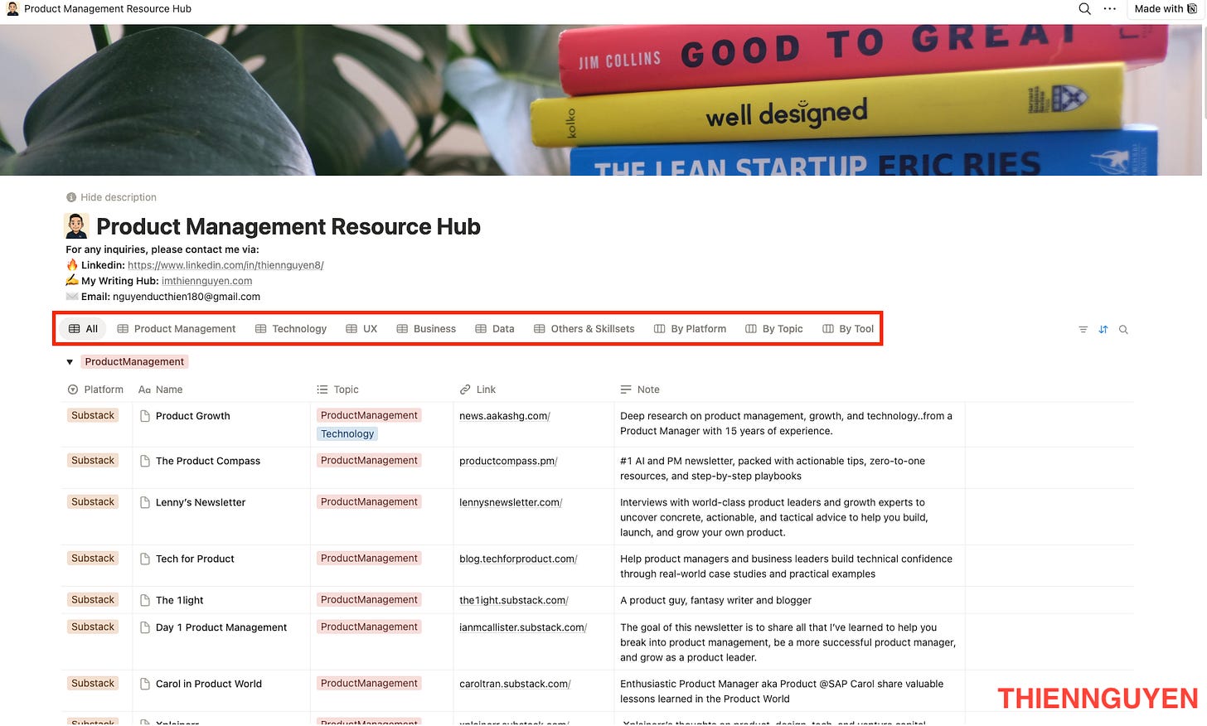Open The 1light page
This screenshot has height=726, width=1207.
coord(180,600)
